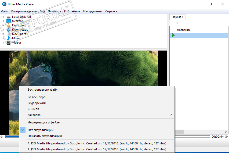Select the second A: ISO Media audio track
The height and width of the screenshot is (153, 229).
click(97, 149)
